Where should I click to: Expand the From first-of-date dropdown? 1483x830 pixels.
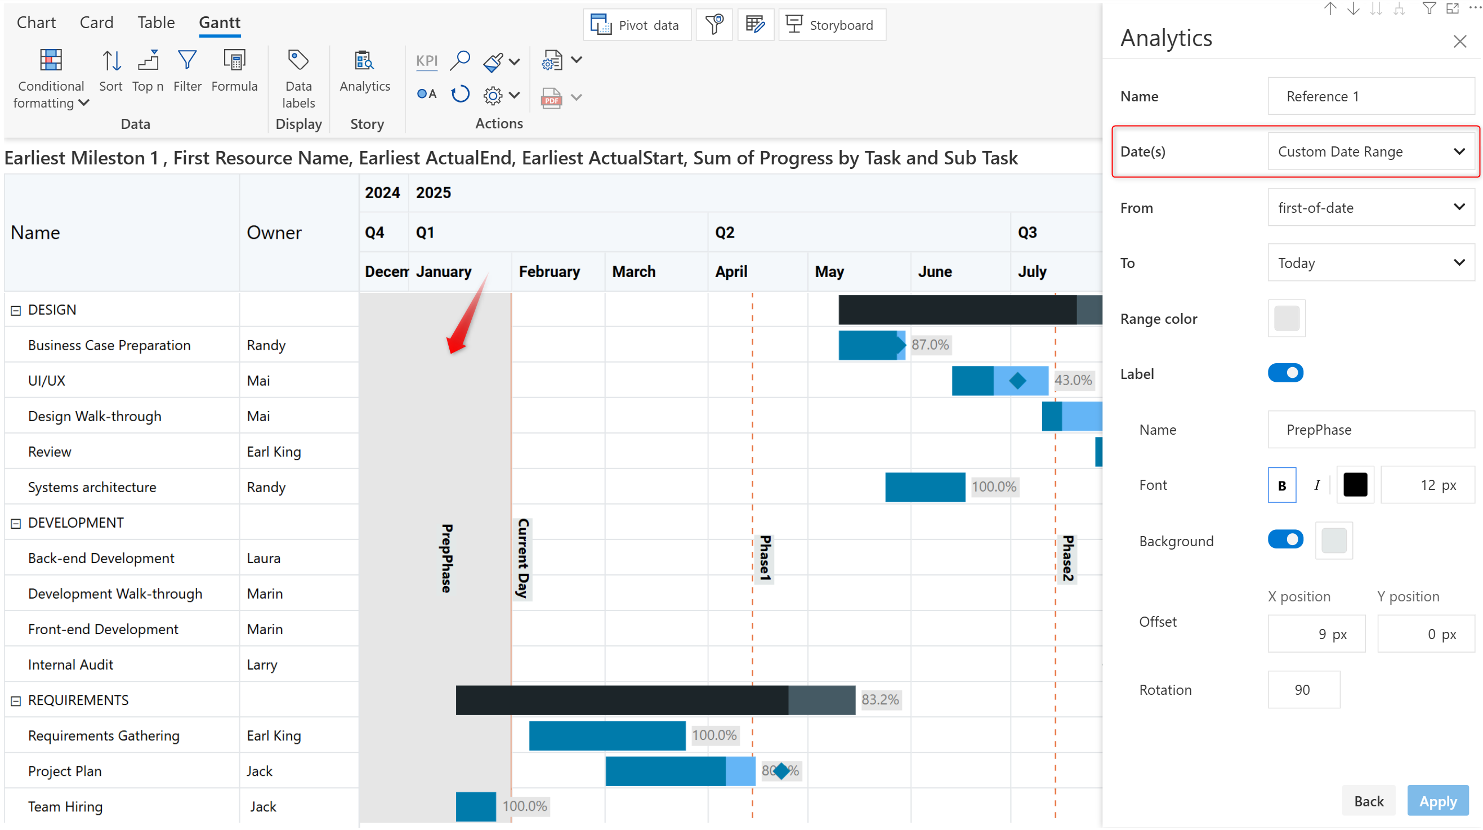[x=1371, y=208]
